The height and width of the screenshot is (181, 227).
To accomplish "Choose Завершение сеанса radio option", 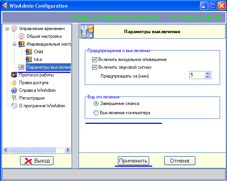I will (96, 103).
